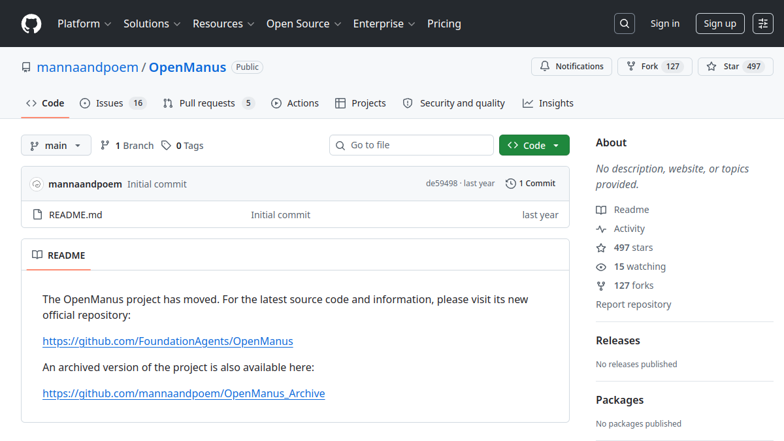Open the appearance settings icon in header

763,24
